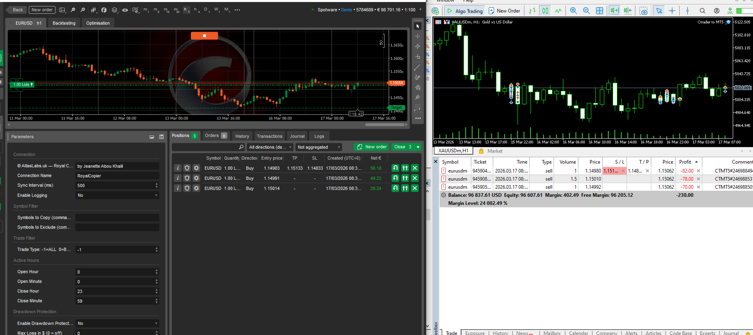The image size is (753, 335).
Task: Select the m15 timeframe in cTrader
Action: pos(167,10)
